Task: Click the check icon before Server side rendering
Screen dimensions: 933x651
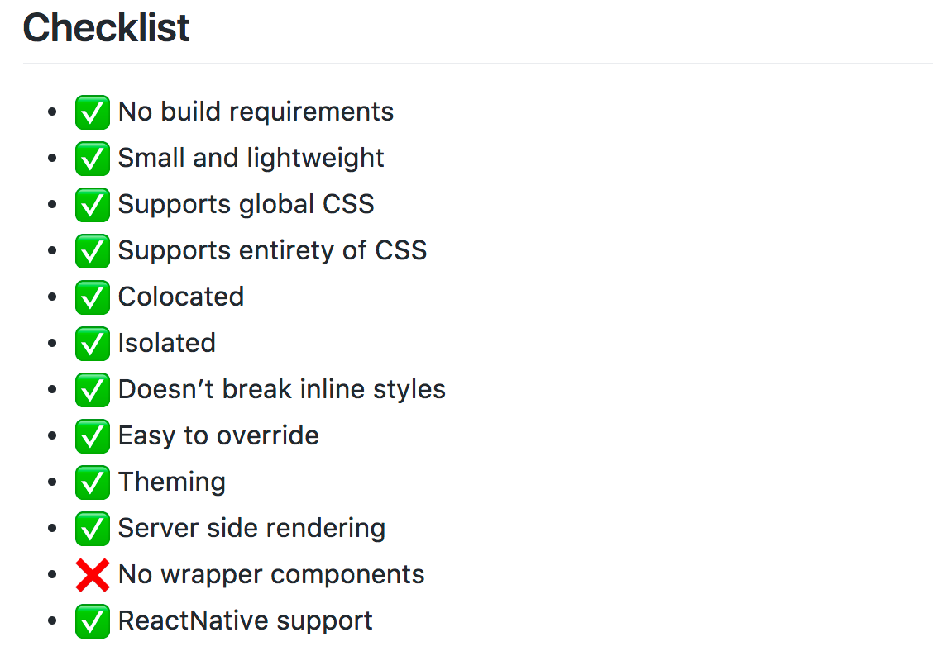Action: (x=93, y=529)
